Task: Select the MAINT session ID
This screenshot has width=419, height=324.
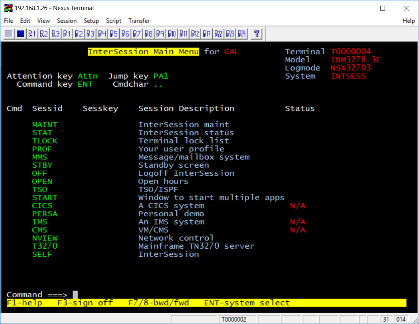Action: [x=44, y=125]
